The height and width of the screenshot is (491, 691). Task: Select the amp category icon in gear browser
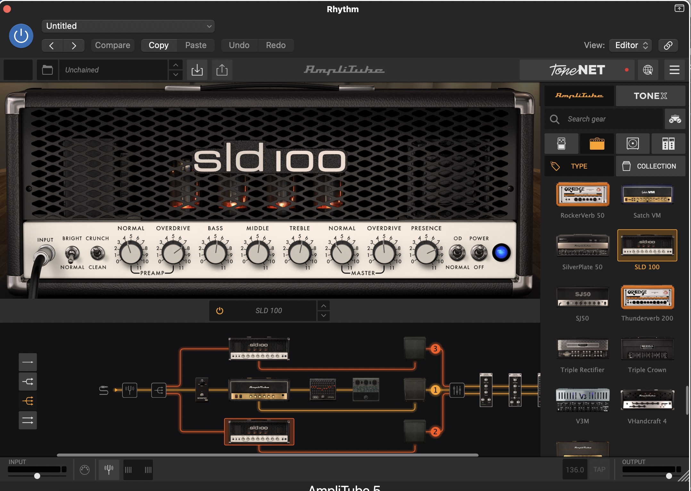(x=597, y=144)
